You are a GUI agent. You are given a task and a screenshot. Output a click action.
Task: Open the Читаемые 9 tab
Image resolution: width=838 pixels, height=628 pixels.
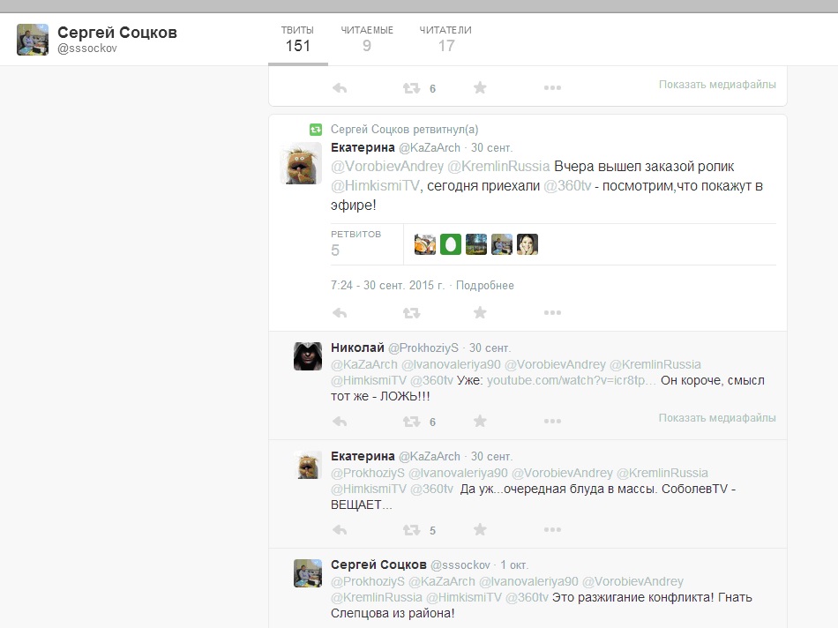tap(367, 39)
